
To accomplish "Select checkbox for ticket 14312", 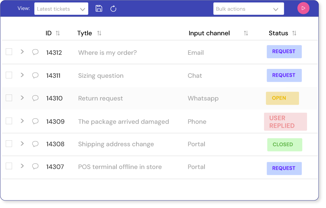I will [9, 52].
